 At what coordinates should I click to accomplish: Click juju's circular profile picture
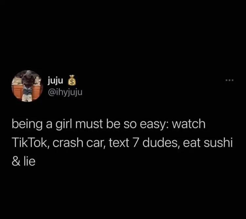[27, 86]
